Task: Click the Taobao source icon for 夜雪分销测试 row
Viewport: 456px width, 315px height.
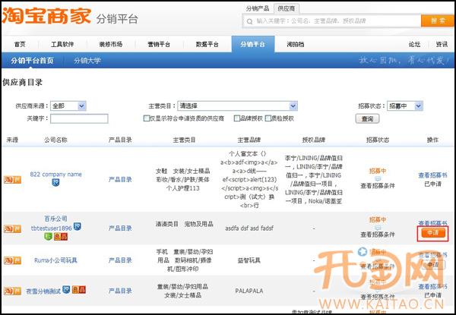Action: pos(12,291)
